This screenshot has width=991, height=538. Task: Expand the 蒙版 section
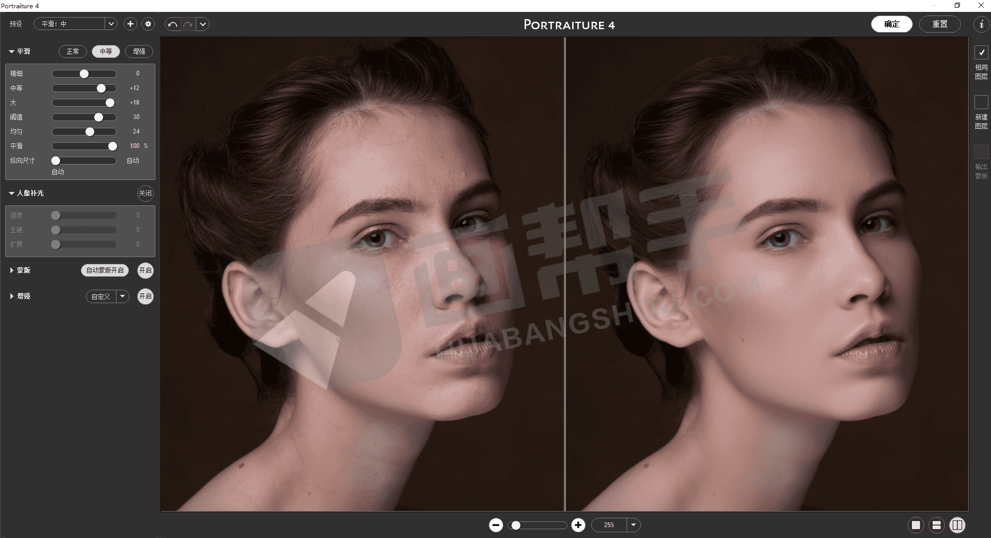pos(11,270)
